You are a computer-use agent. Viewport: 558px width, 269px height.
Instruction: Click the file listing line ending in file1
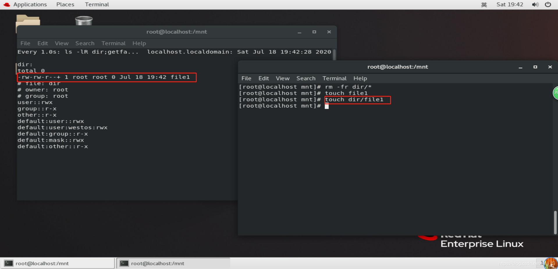(x=104, y=77)
